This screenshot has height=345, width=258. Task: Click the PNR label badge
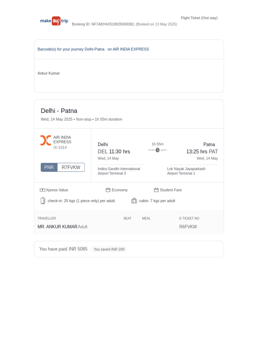click(x=49, y=167)
